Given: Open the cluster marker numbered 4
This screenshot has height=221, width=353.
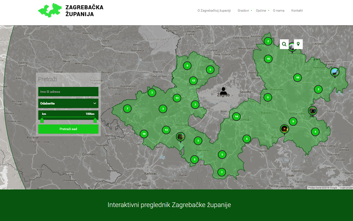Looking at the screenshot, I should point(315,132).
